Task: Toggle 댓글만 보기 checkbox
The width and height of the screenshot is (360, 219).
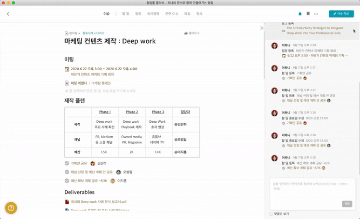Action: tap(271, 214)
